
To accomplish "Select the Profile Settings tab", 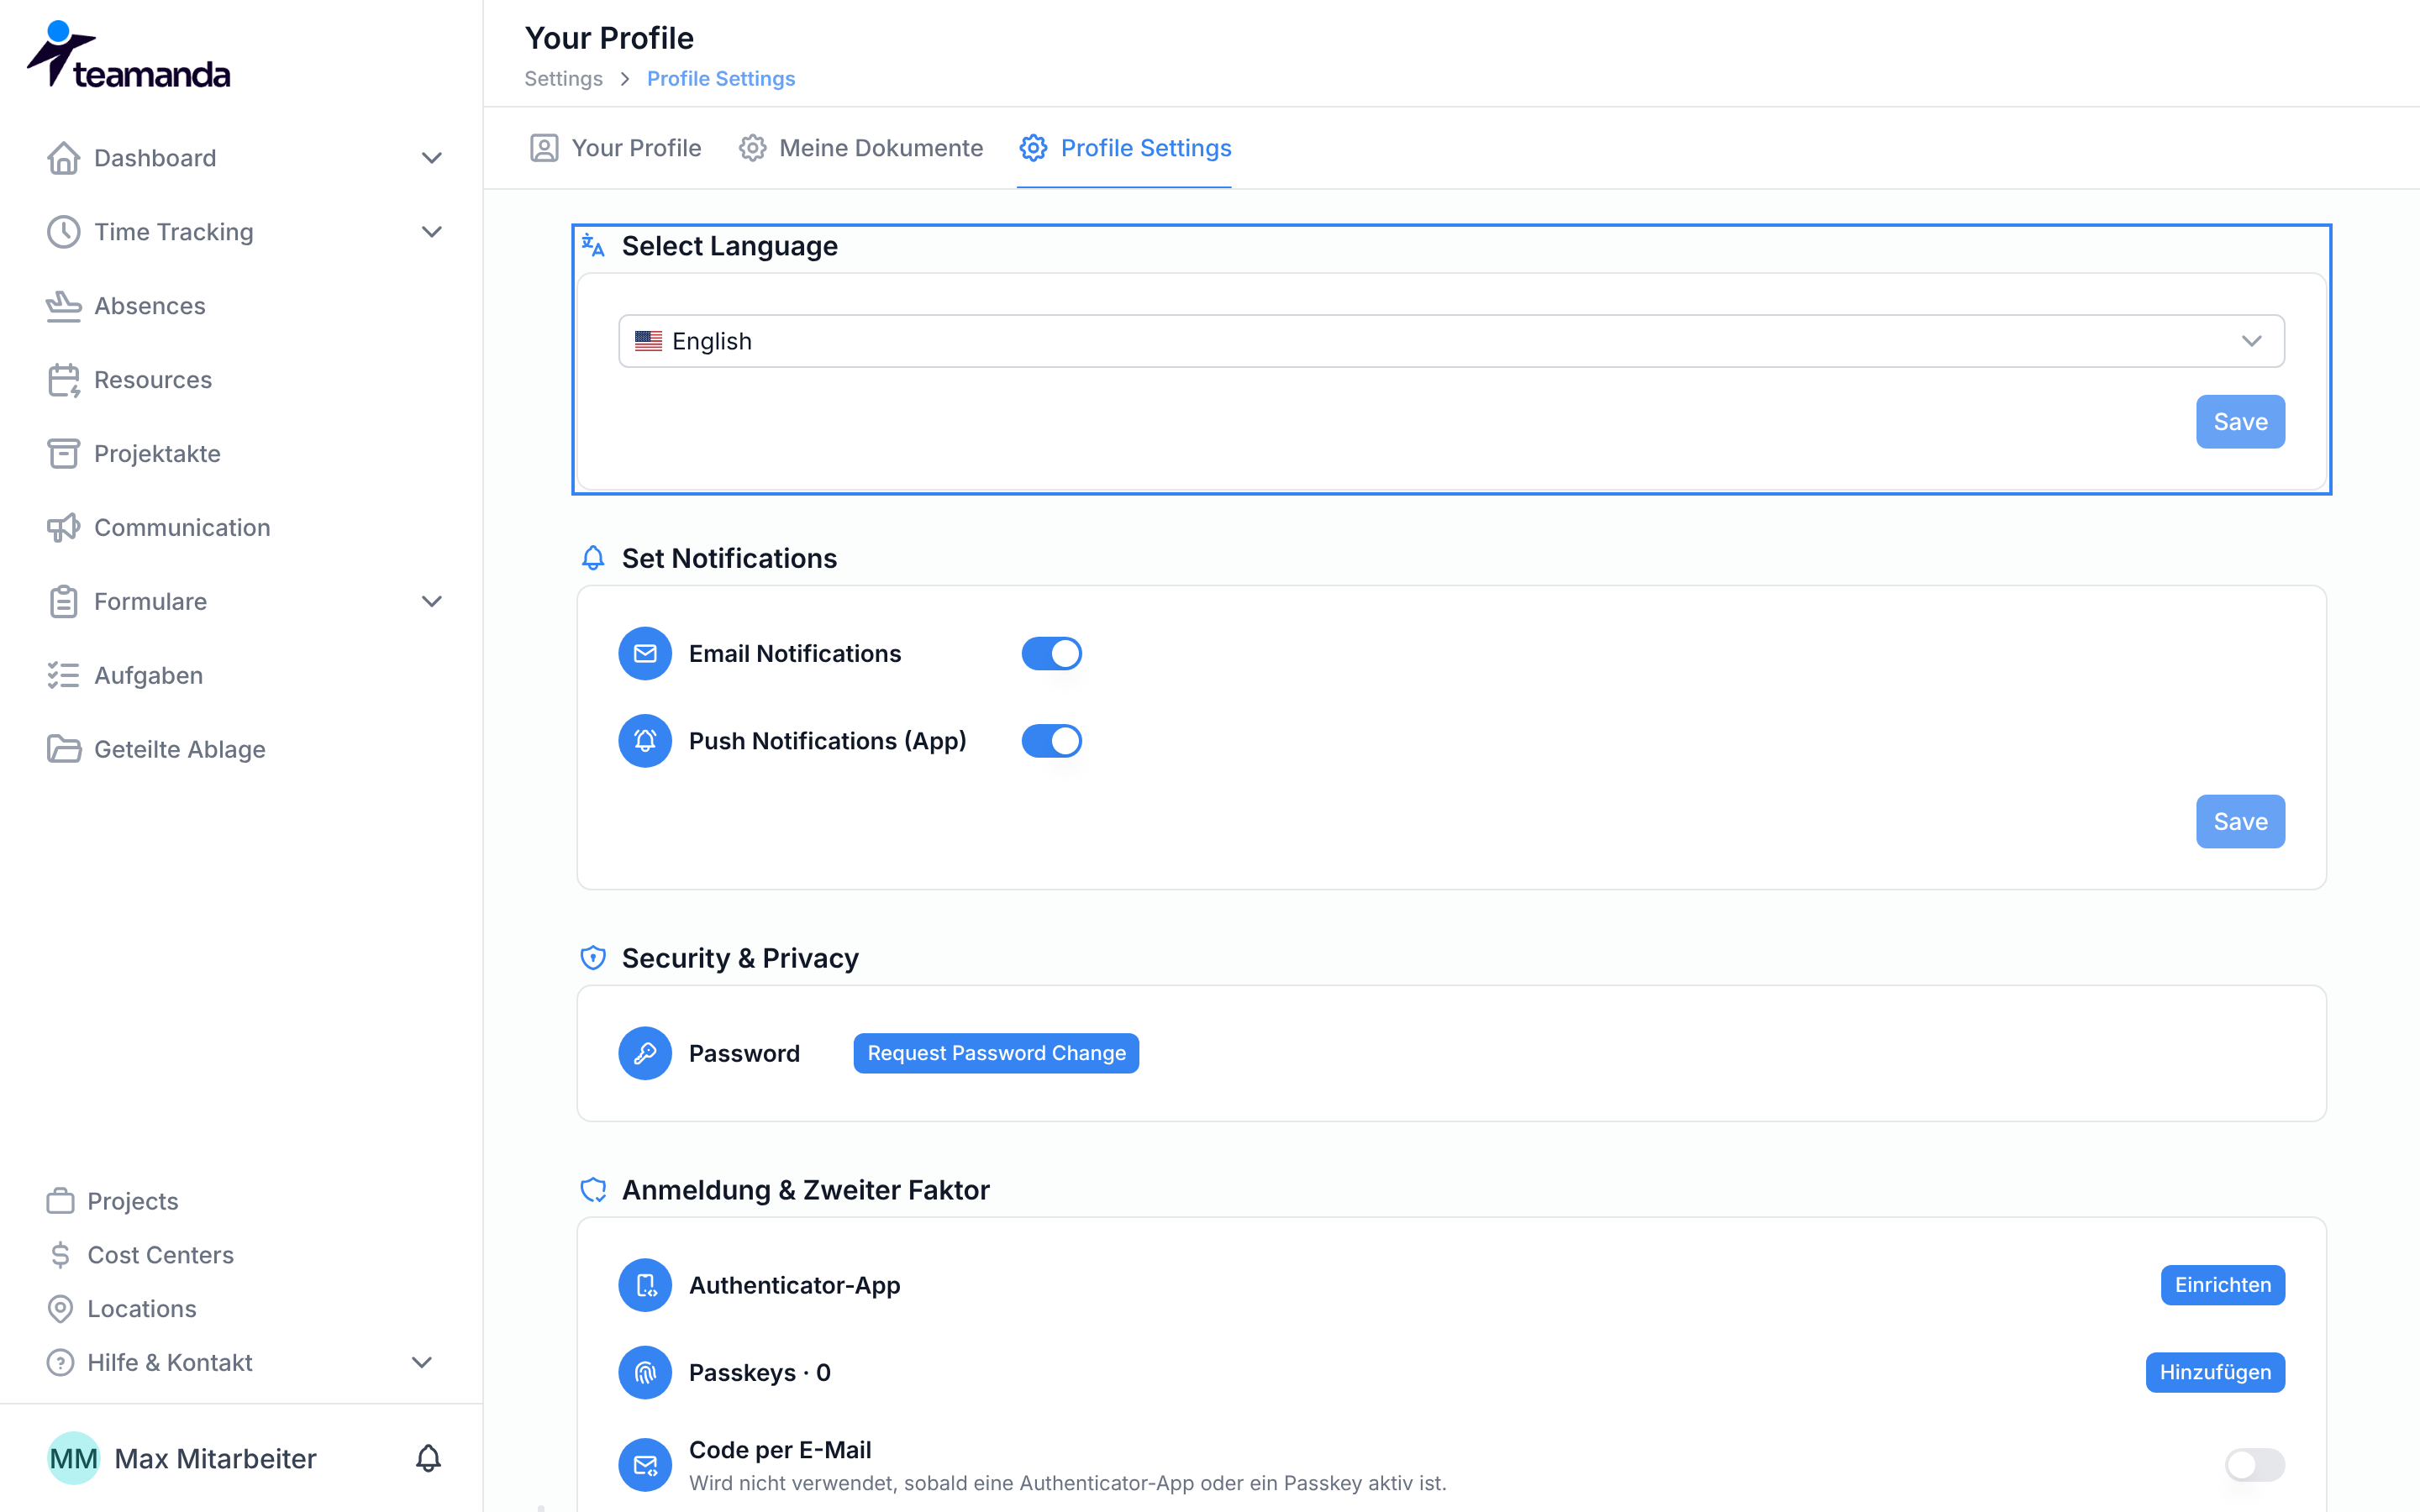I will point(1125,148).
